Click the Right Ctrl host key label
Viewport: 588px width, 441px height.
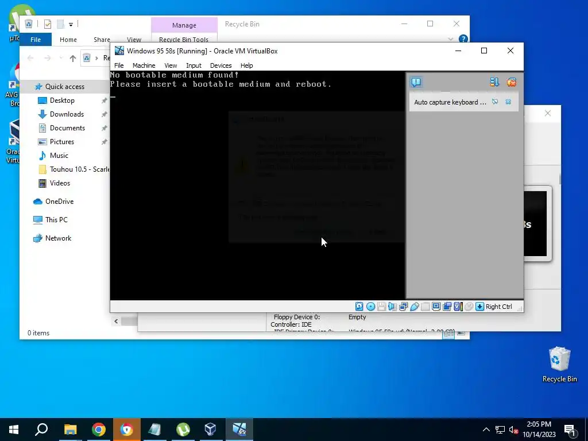pos(499,307)
